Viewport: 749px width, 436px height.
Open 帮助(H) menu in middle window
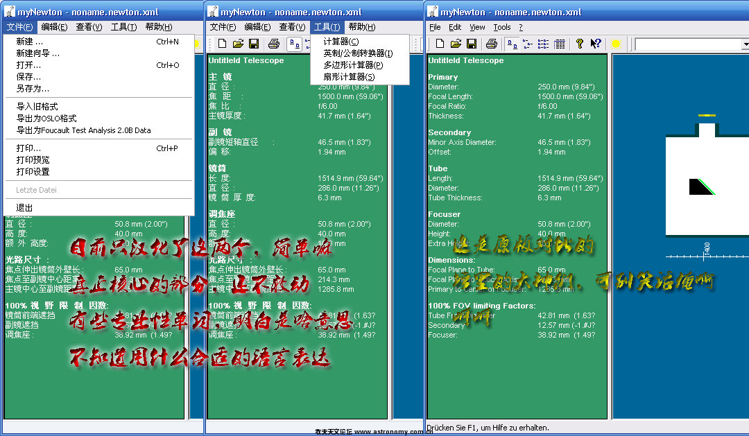[x=361, y=27]
